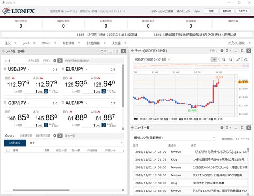Click the chart zoom-out magnifier

(x=231, y=59)
